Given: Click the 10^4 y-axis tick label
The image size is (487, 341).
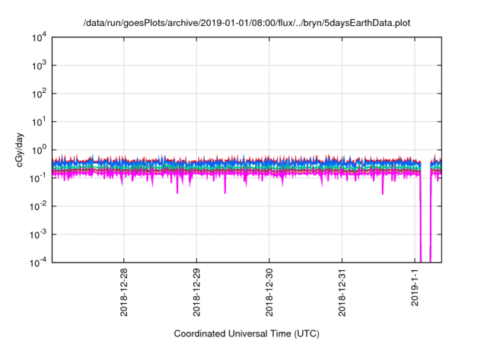Looking at the screenshot, I should [39, 38].
